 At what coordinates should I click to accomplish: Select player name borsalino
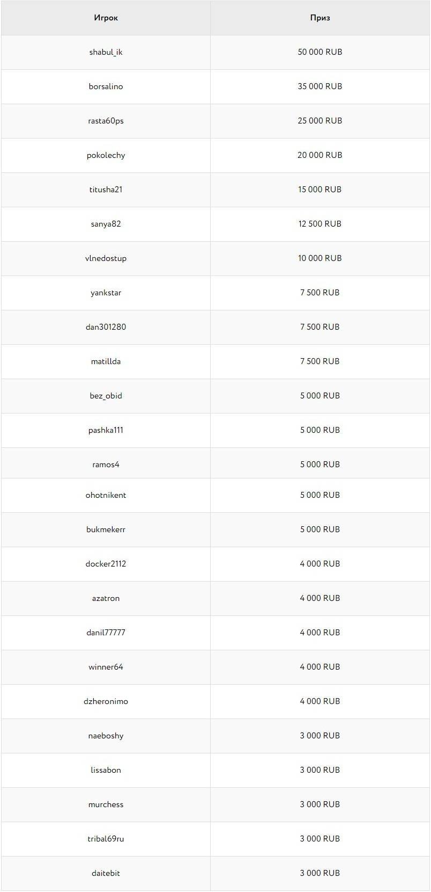point(106,86)
